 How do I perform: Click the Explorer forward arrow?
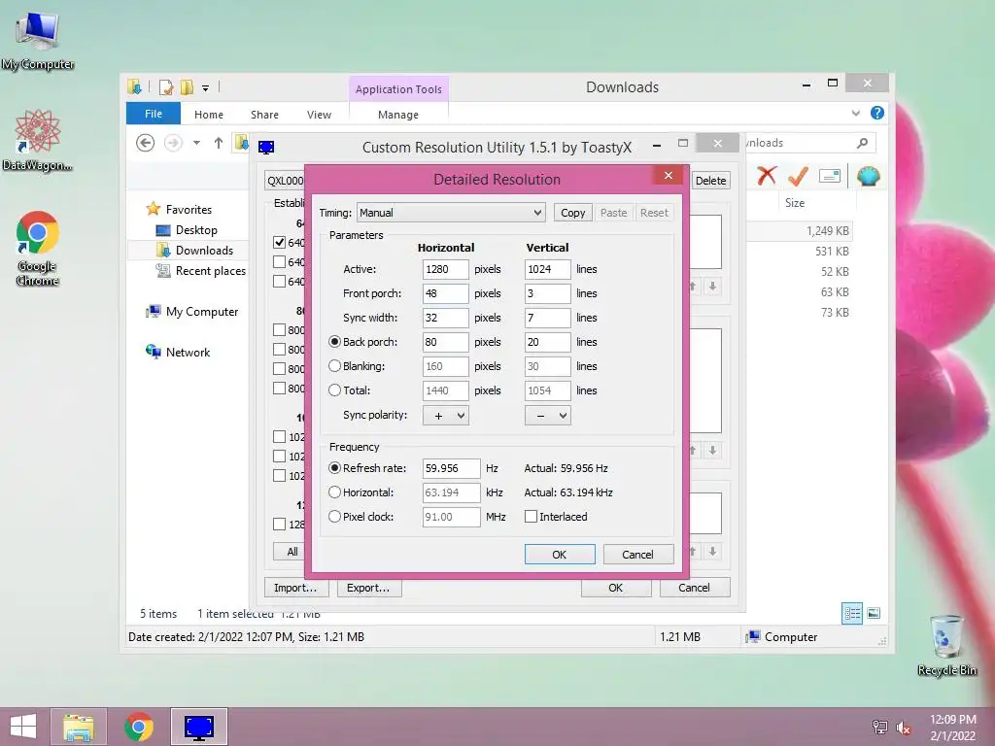[173, 144]
